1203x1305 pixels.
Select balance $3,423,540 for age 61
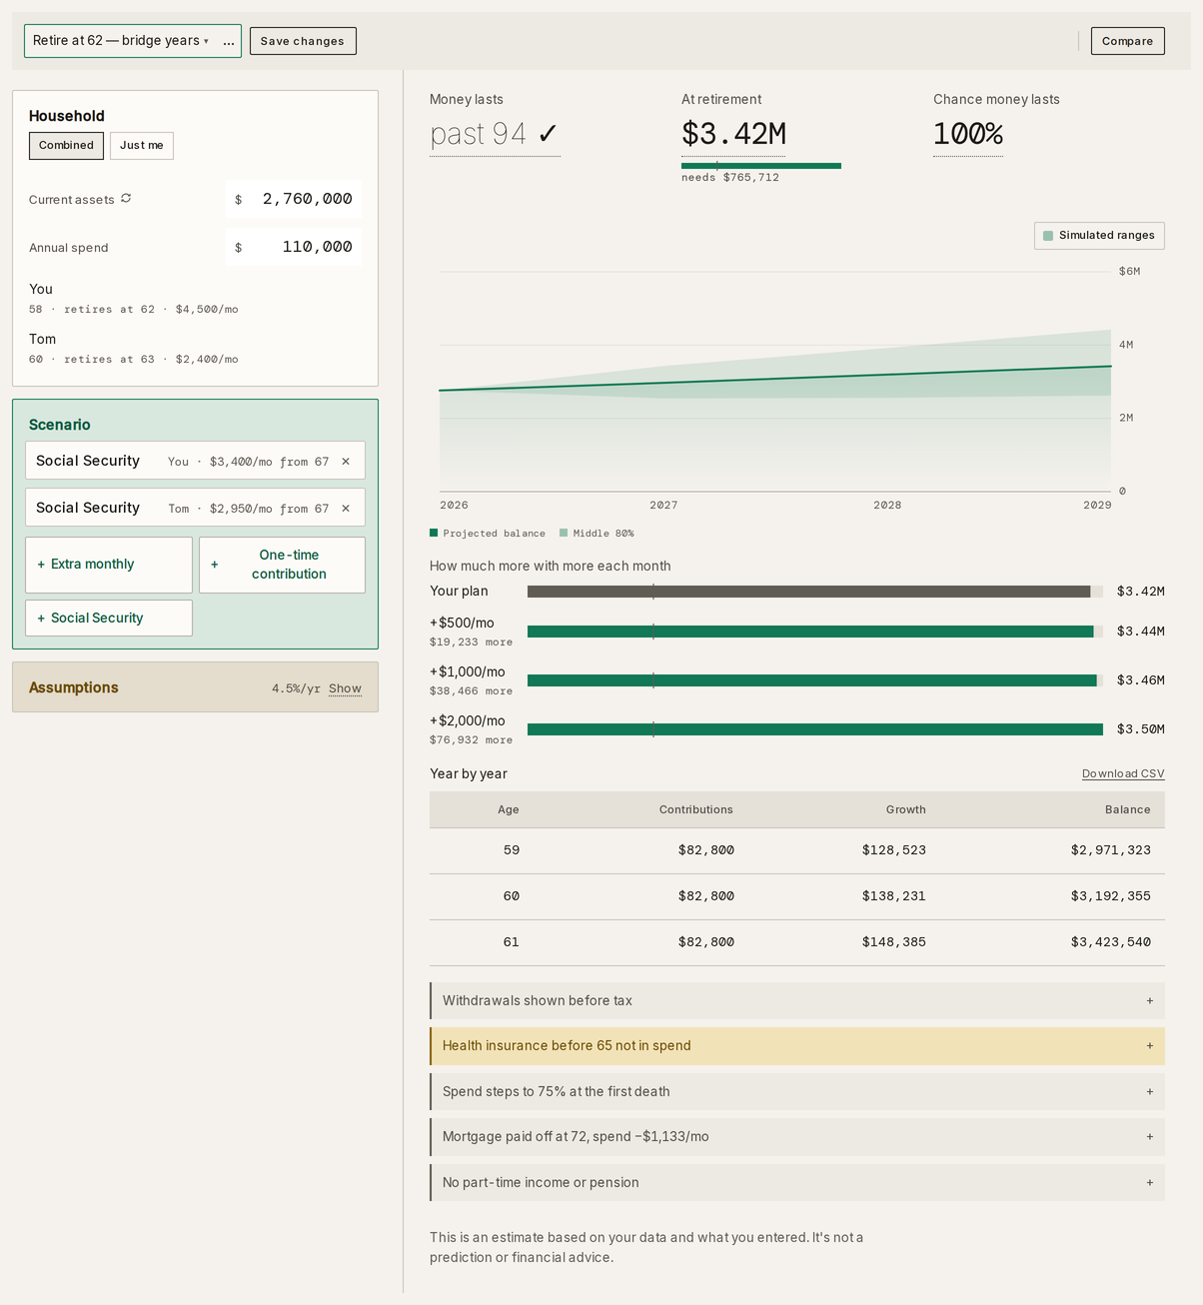[x=1111, y=942]
